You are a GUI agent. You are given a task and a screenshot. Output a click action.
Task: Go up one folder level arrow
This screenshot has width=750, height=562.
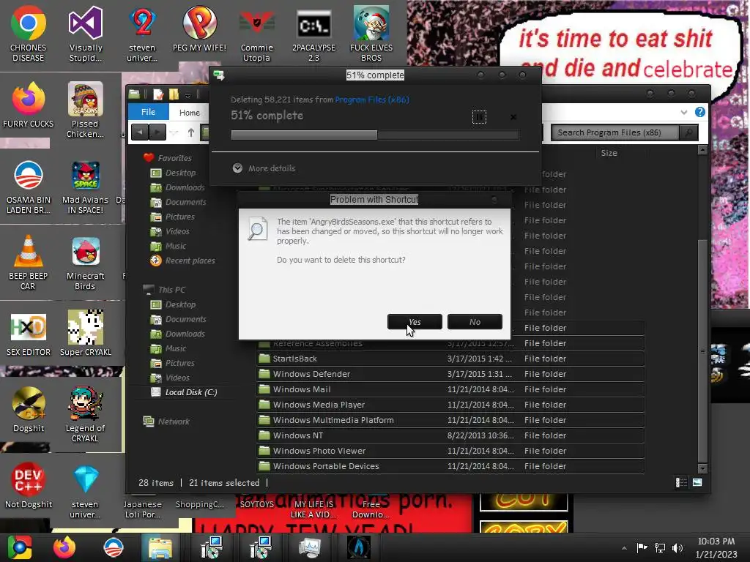coord(191,132)
